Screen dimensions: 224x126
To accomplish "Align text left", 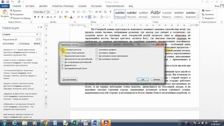I will pos(78,17).
